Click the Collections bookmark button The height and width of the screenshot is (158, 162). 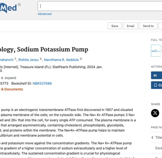tap(156, 85)
